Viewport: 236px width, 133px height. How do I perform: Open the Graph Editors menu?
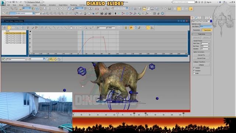[x=63, y=5]
